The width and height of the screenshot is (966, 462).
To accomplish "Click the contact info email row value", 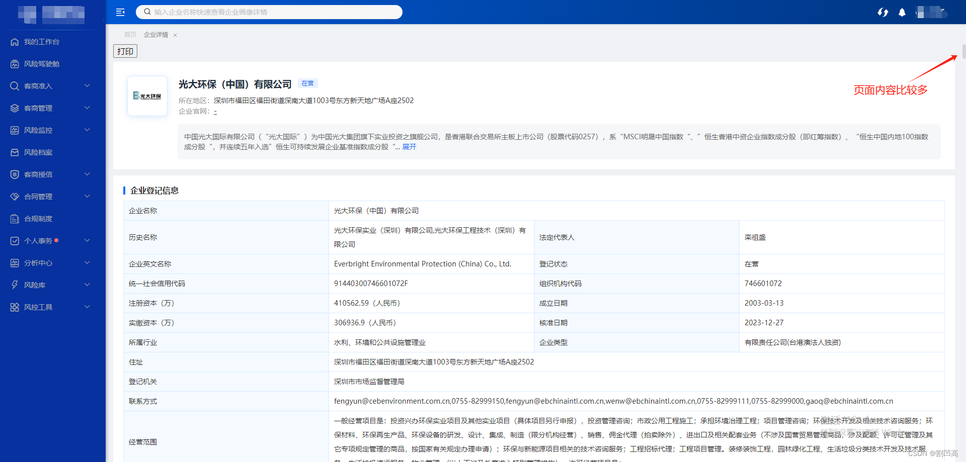I will 614,401.
